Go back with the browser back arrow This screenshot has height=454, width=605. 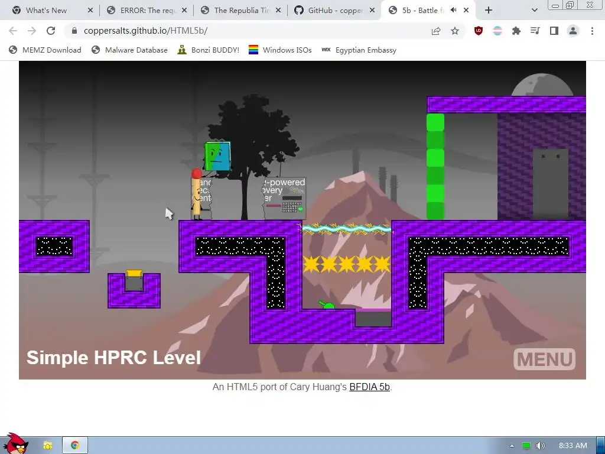13,31
